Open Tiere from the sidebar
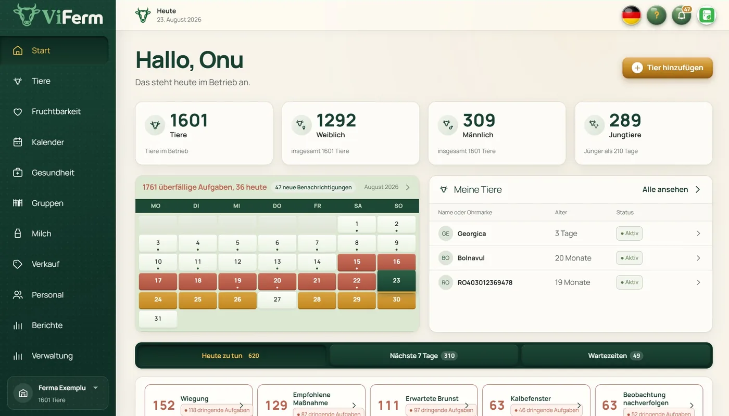This screenshot has width=729, height=416. pyautogui.click(x=55, y=81)
